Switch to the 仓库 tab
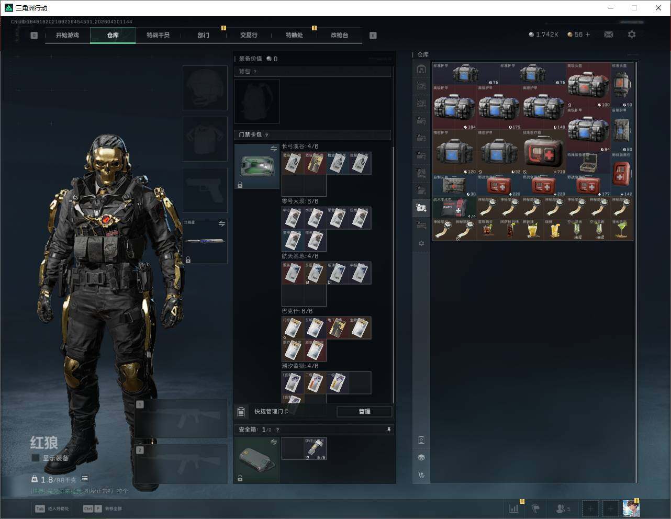 [113, 35]
